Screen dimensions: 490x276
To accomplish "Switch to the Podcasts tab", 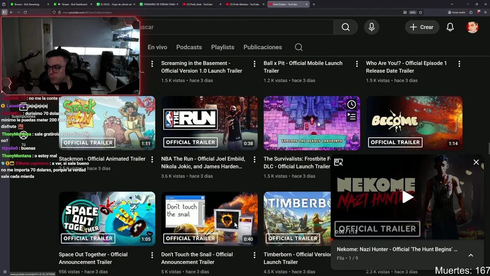I will click(189, 47).
